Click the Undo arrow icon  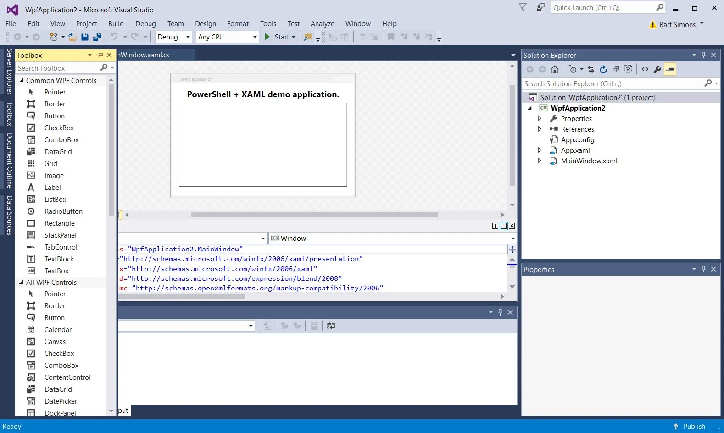pos(114,37)
